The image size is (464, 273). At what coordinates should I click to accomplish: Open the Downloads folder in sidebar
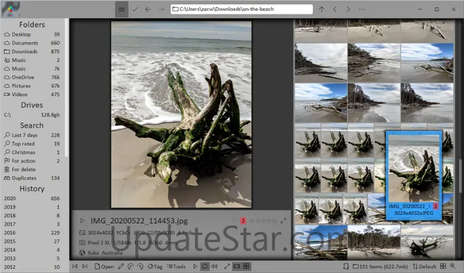tap(32, 52)
